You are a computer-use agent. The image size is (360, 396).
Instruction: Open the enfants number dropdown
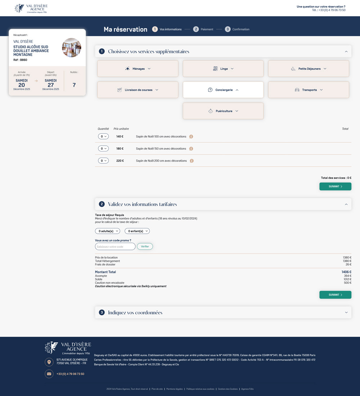pyautogui.click(x=137, y=231)
